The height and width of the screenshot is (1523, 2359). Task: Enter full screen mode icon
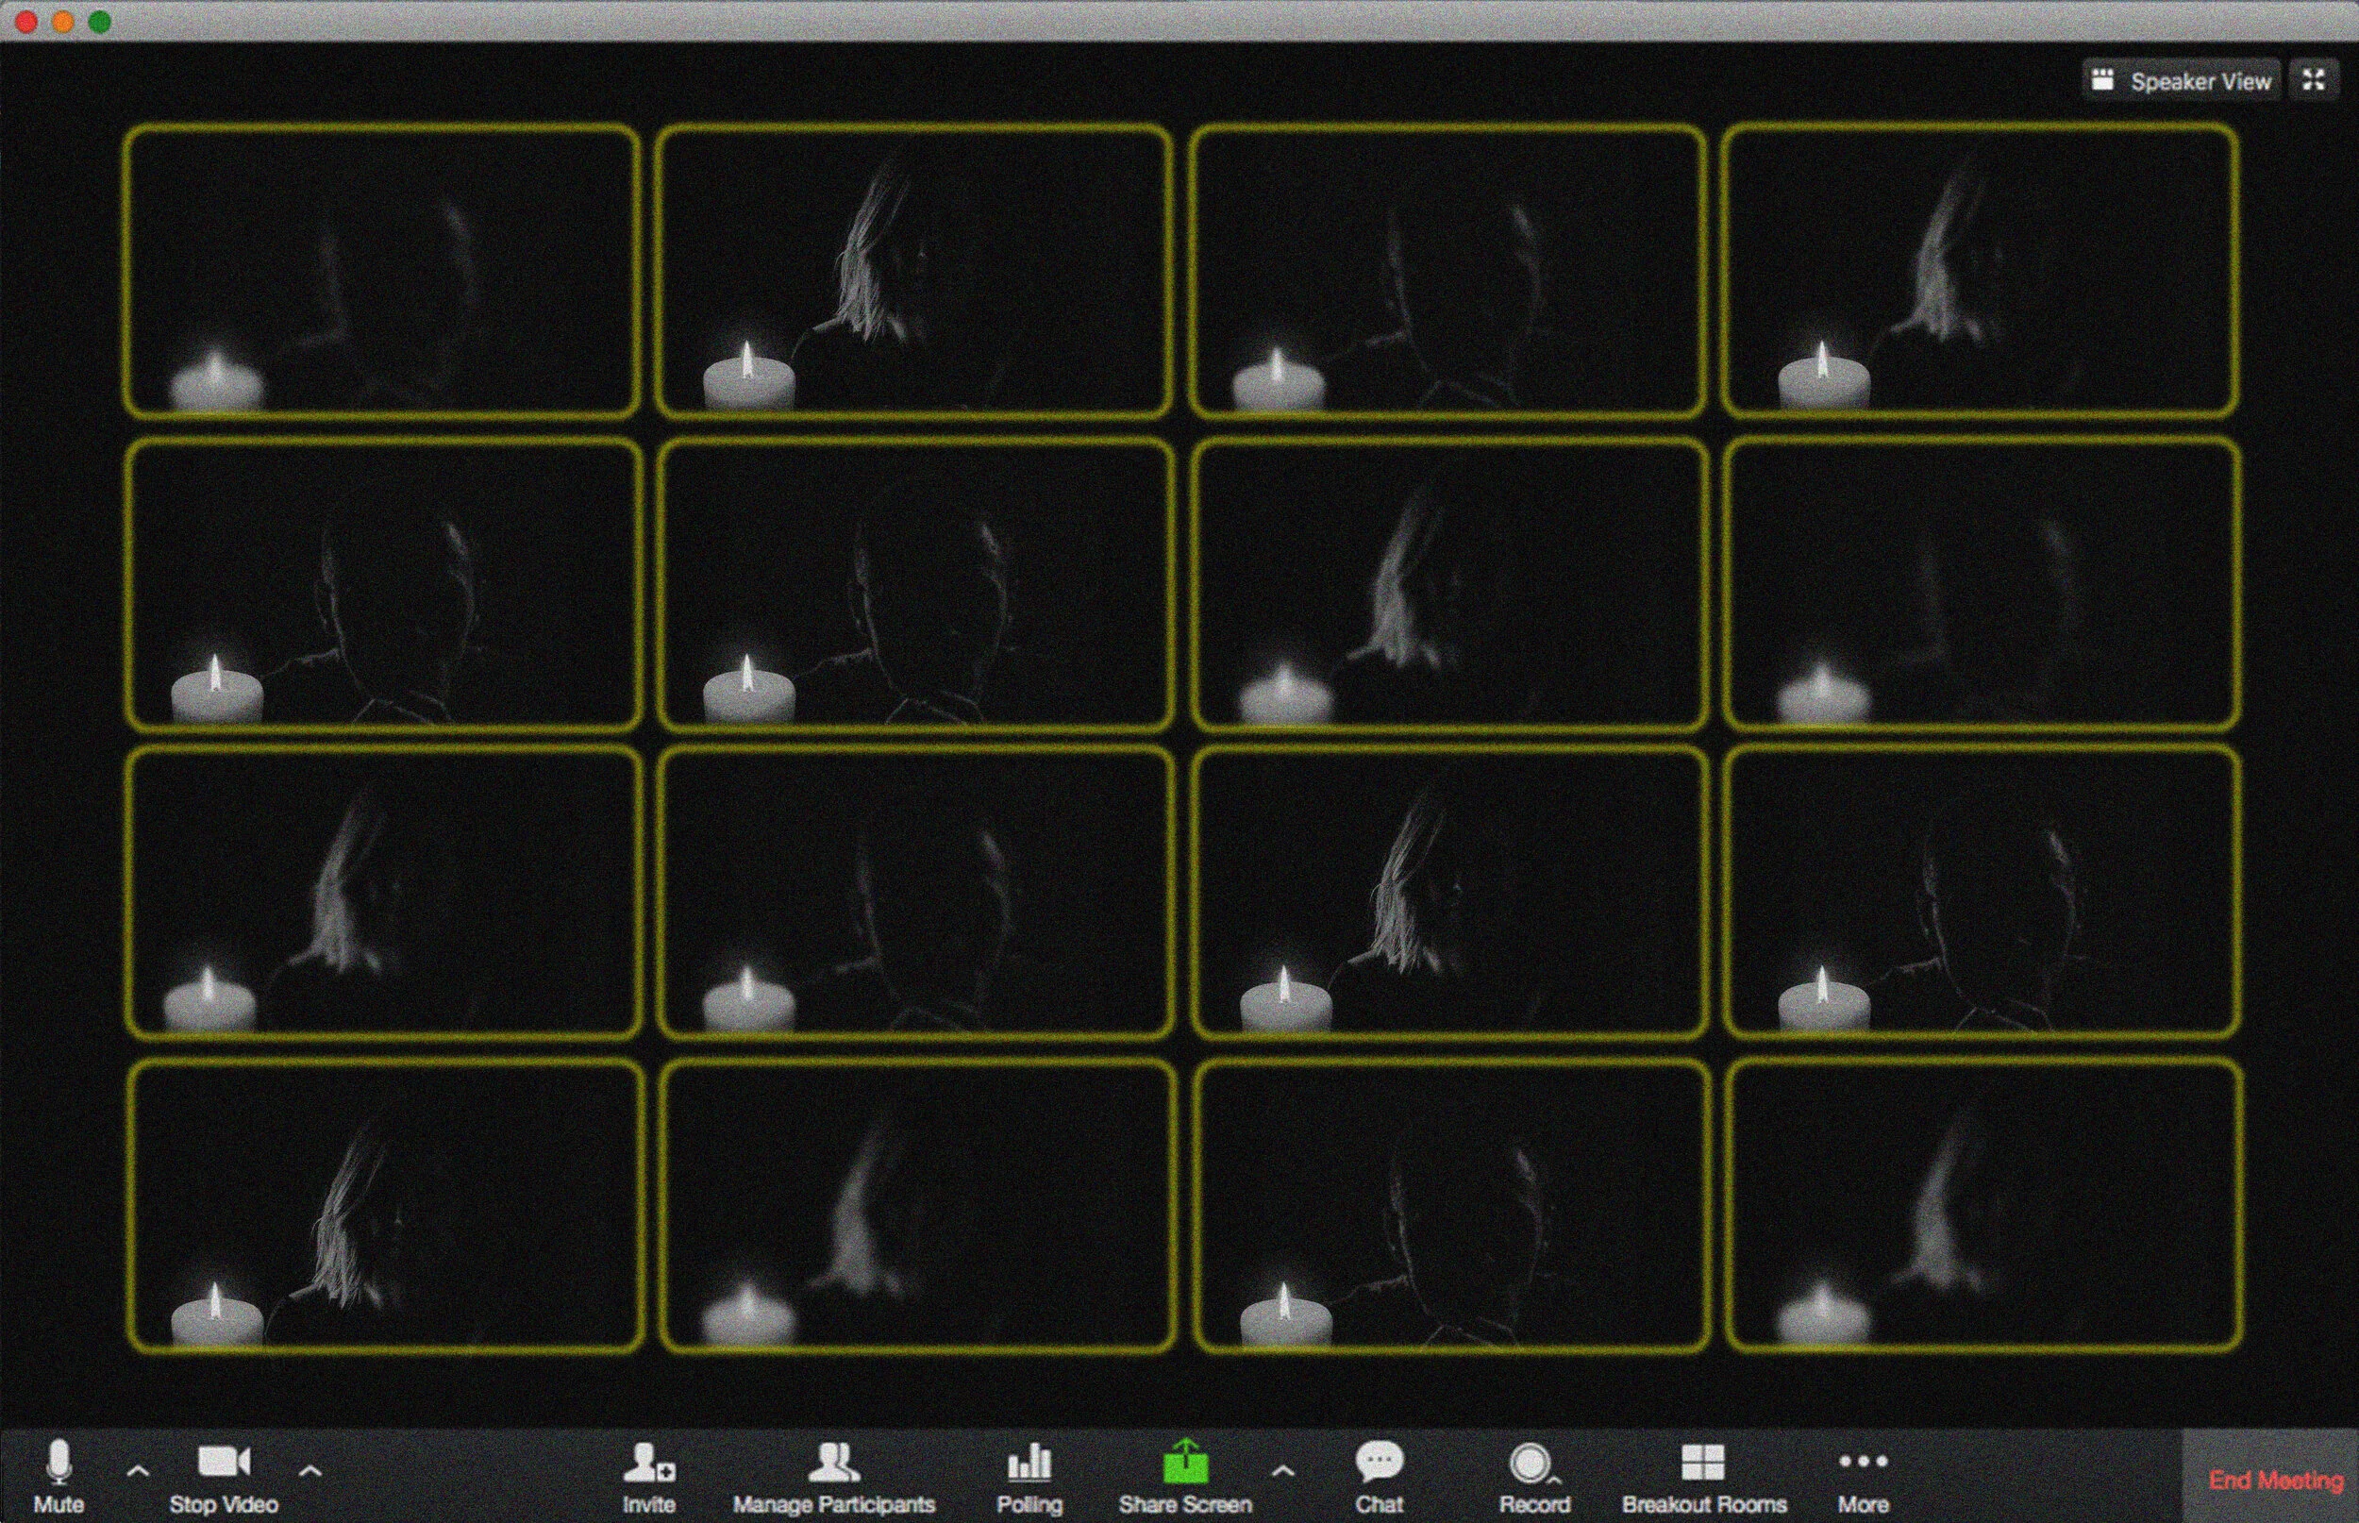(2314, 80)
